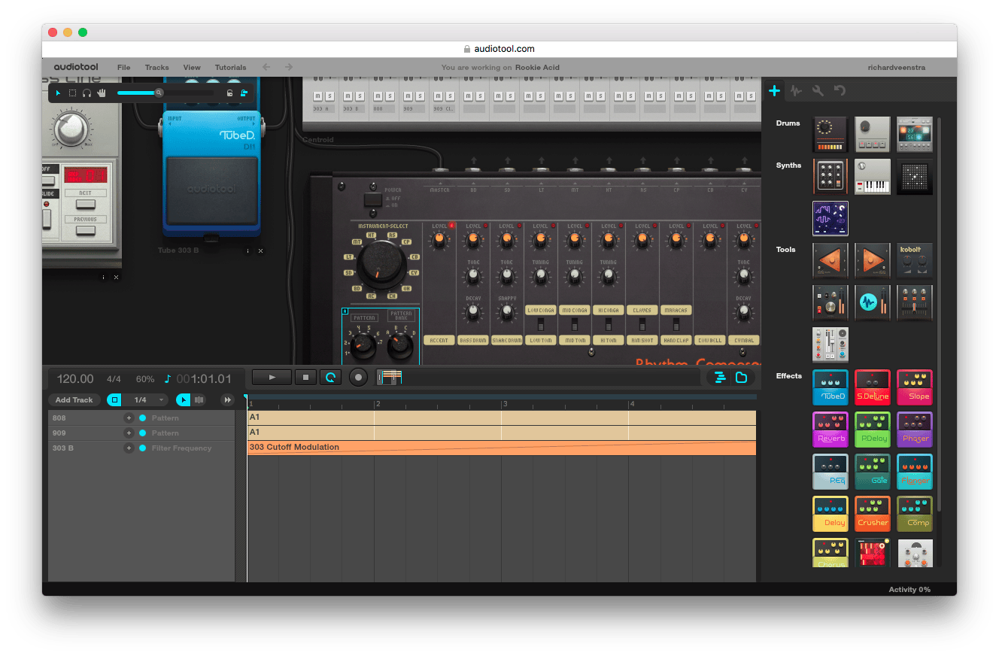
Task: Click the Add Track button
Action: (x=74, y=399)
